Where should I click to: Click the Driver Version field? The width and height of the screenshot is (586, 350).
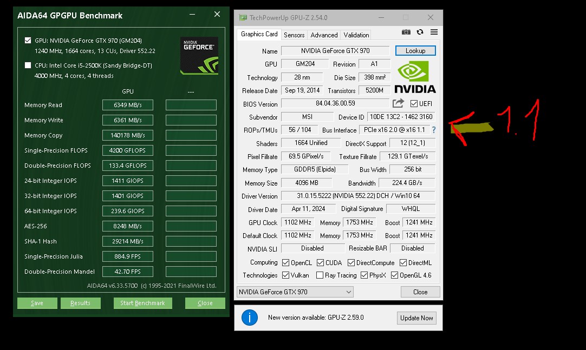(x=358, y=196)
